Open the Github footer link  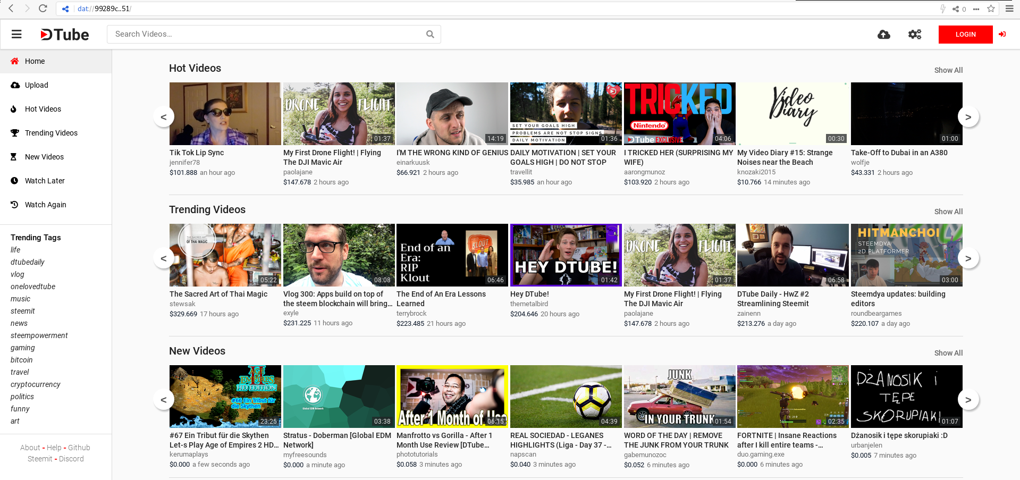click(x=79, y=448)
